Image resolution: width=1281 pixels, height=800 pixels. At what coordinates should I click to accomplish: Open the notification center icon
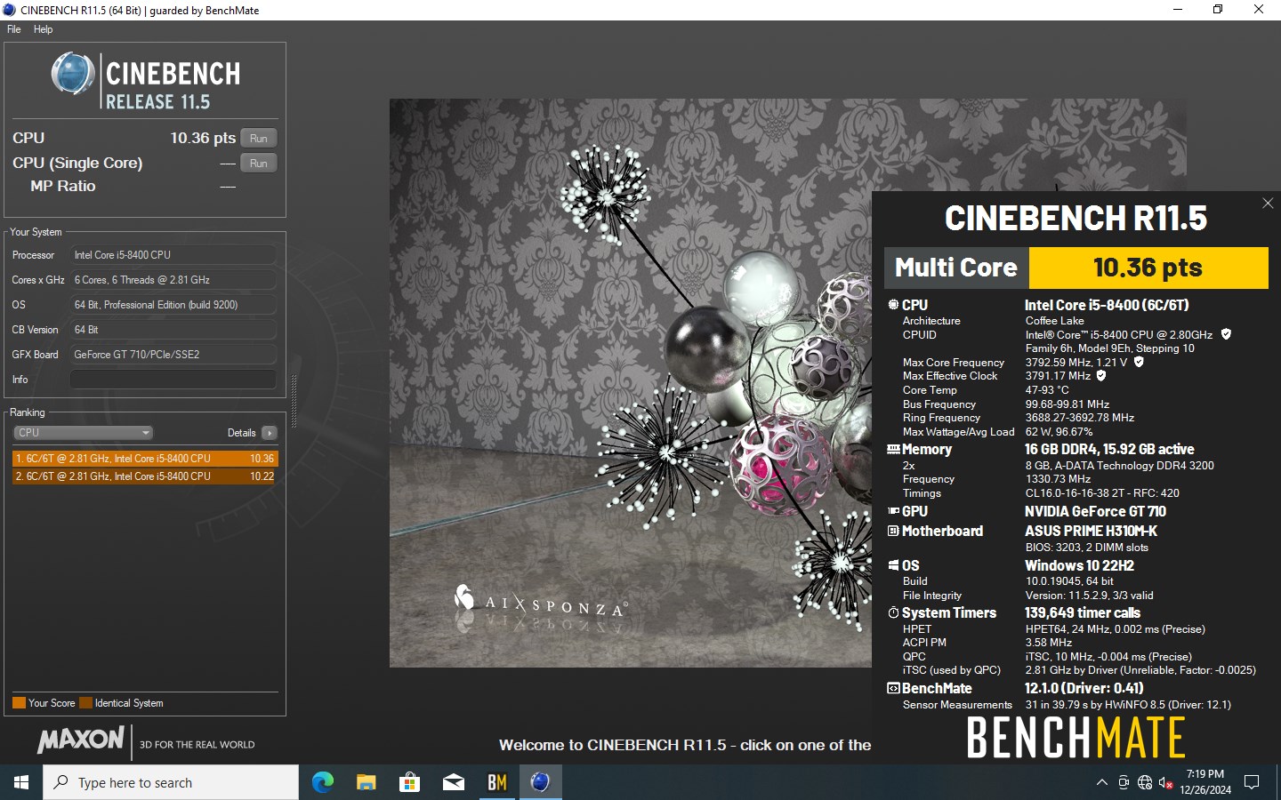pos(1252,782)
